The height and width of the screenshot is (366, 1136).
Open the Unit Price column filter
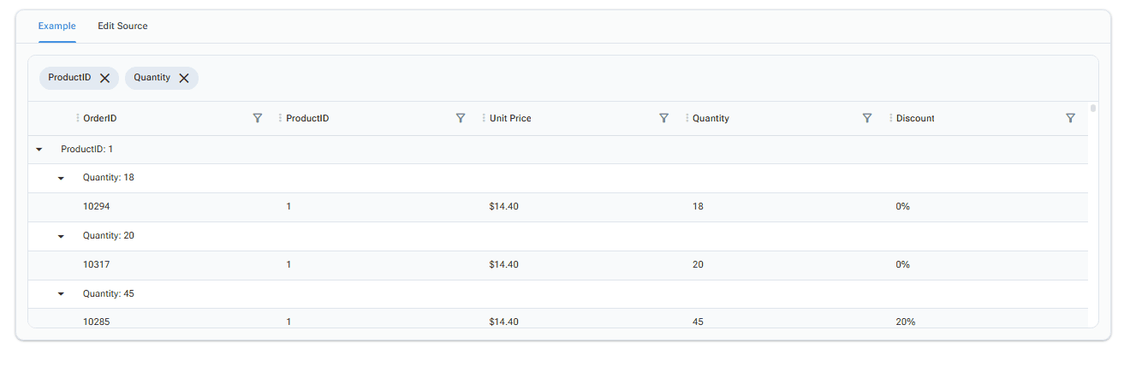(x=663, y=118)
